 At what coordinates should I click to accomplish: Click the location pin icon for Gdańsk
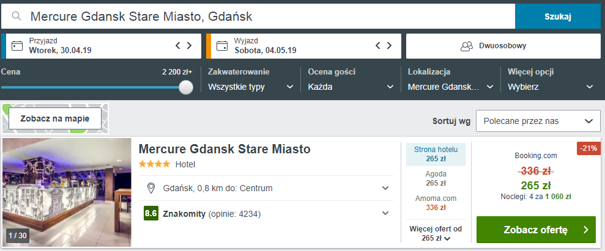point(151,188)
